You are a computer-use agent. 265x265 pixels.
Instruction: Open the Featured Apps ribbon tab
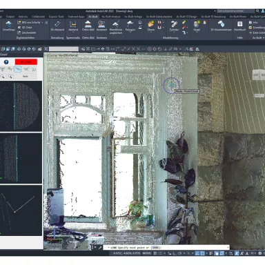pos(76,17)
